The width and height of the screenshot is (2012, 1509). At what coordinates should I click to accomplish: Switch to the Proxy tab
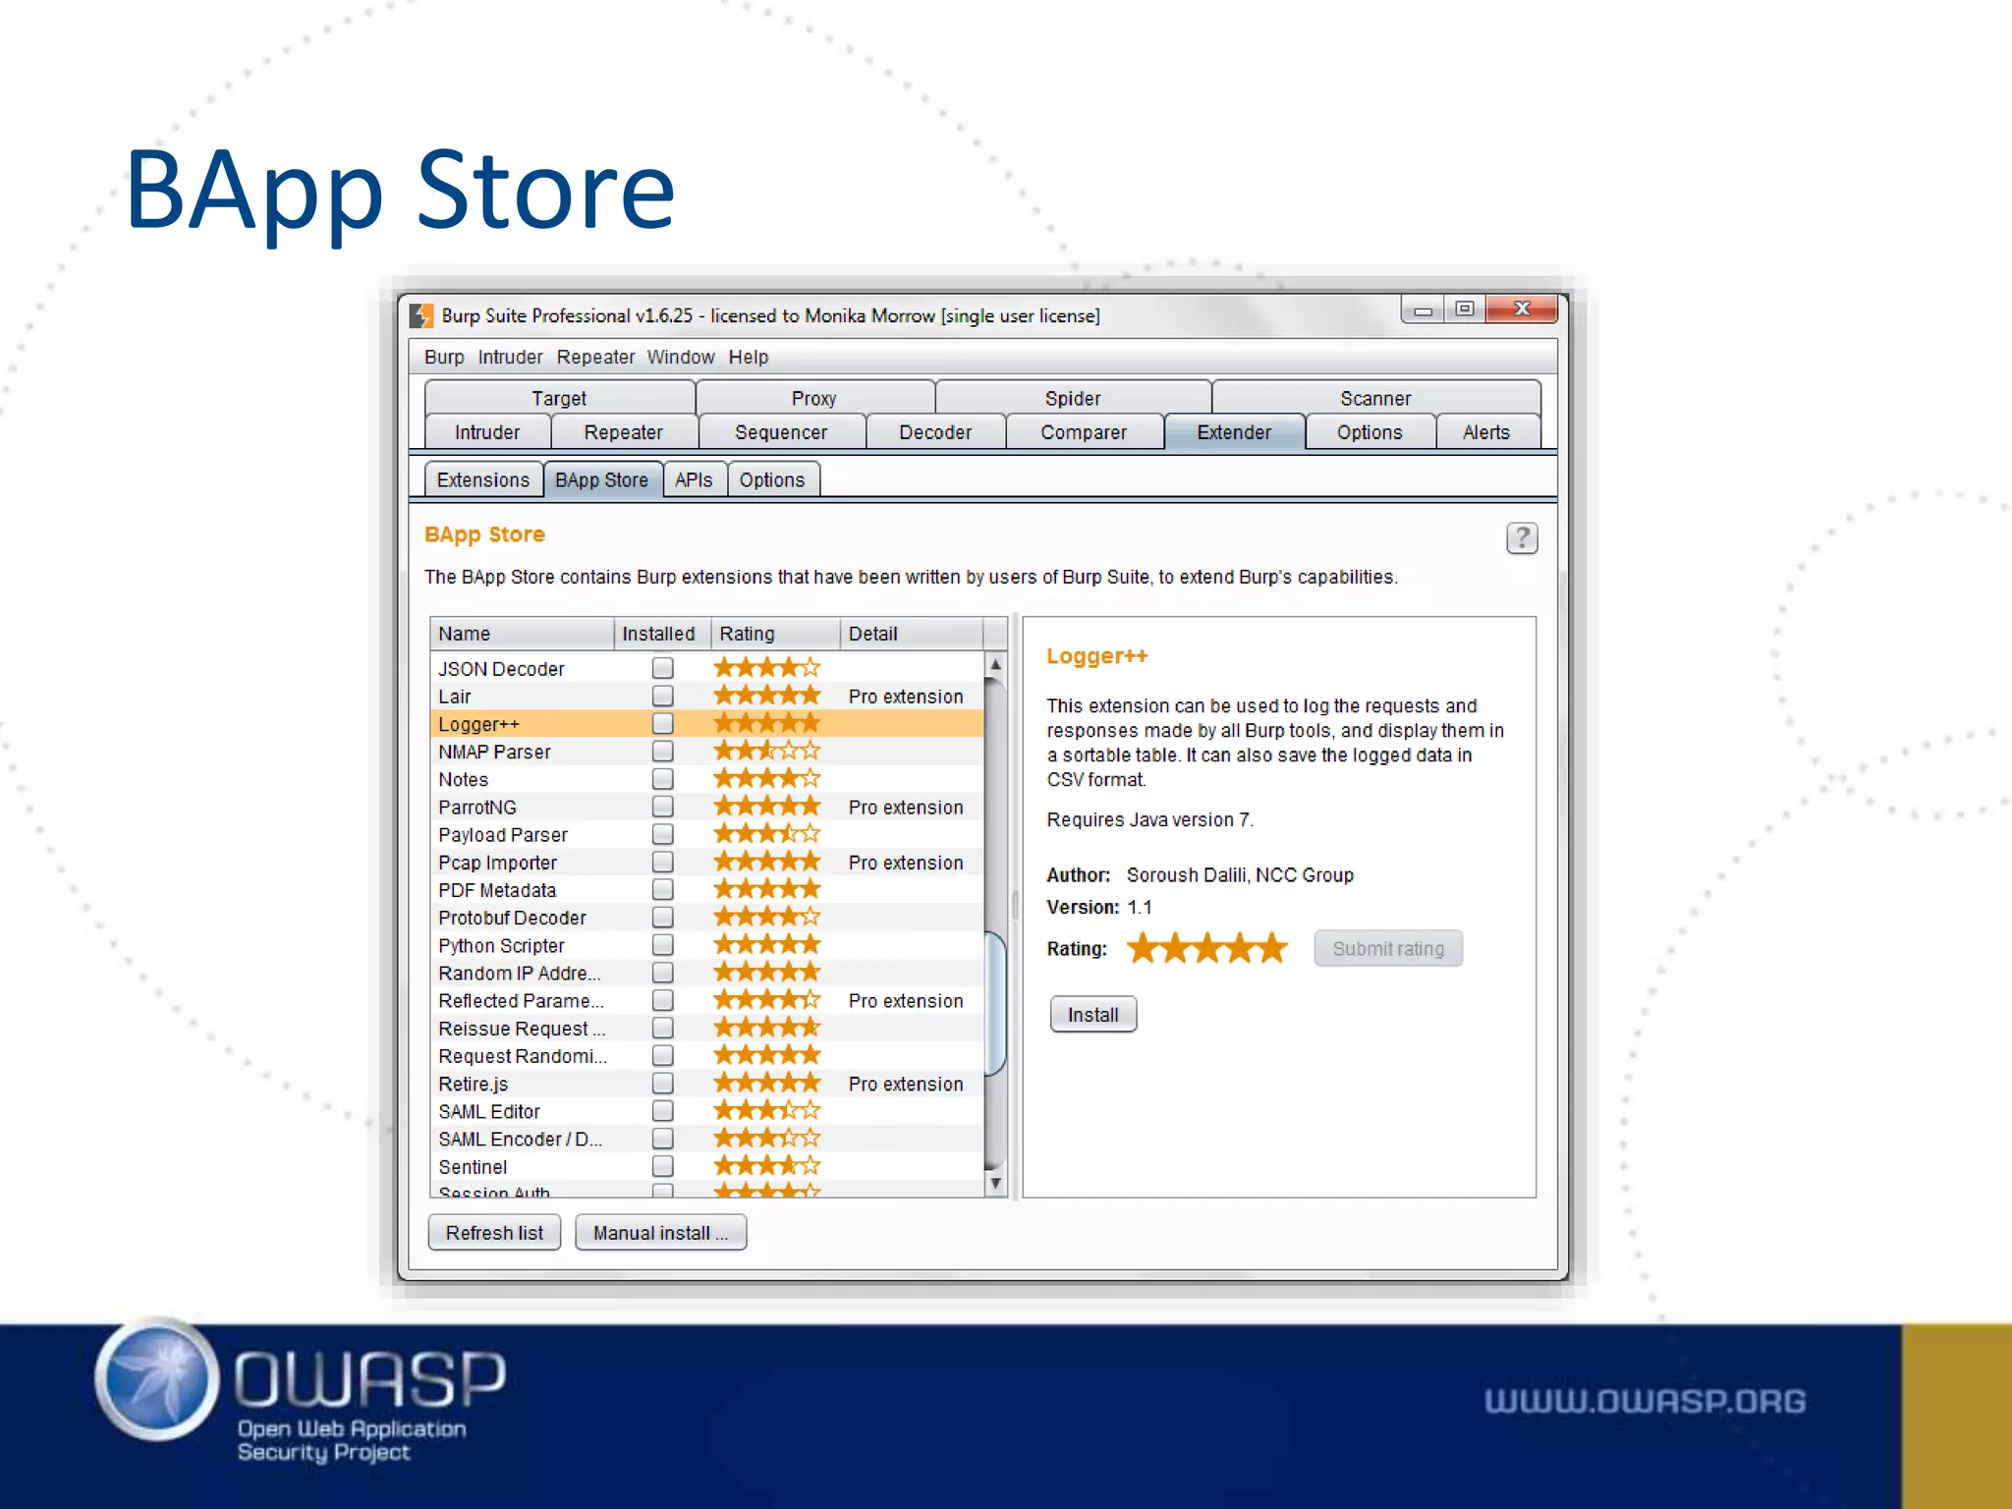pyautogui.click(x=814, y=398)
